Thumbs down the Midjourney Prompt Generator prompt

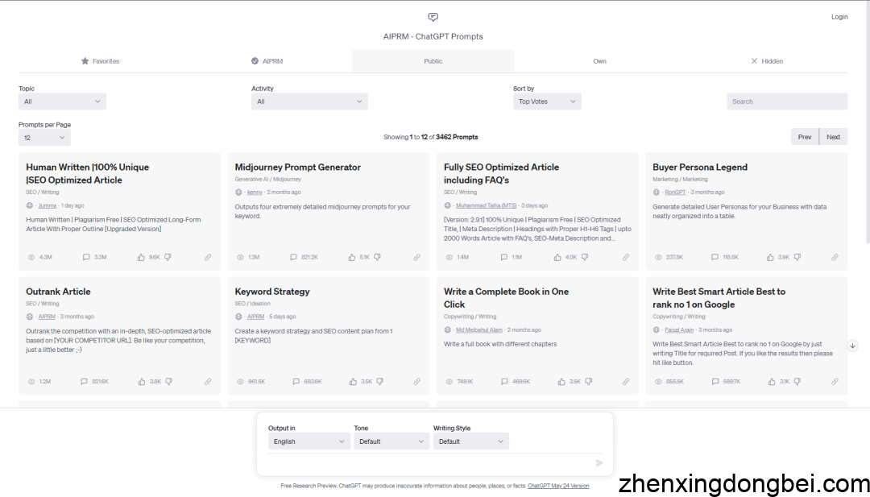coord(377,258)
